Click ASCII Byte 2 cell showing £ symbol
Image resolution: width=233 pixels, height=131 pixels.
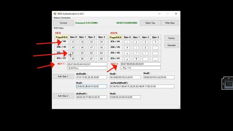[x=145, y=42]
